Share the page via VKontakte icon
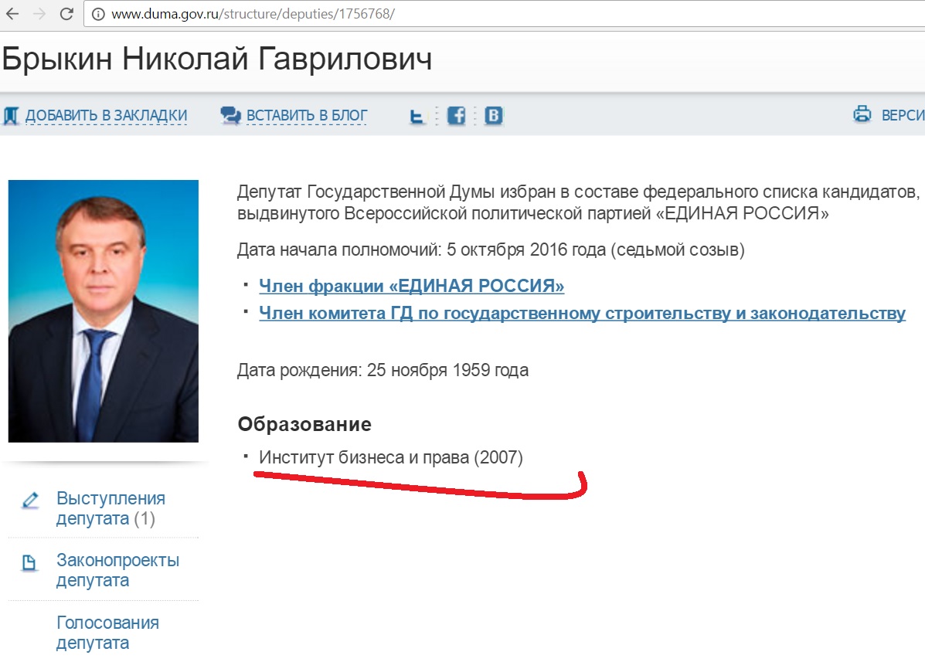This screenshot has width=925, height=662. [x=494, y=116]
